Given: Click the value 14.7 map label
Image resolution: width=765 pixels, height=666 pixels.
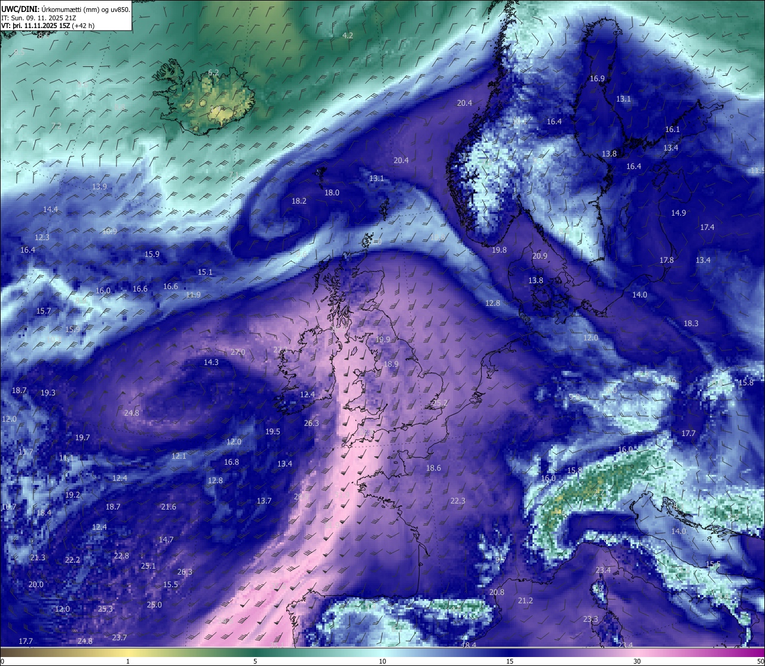Looking at the screenshot, I should [x=166, y=539].
